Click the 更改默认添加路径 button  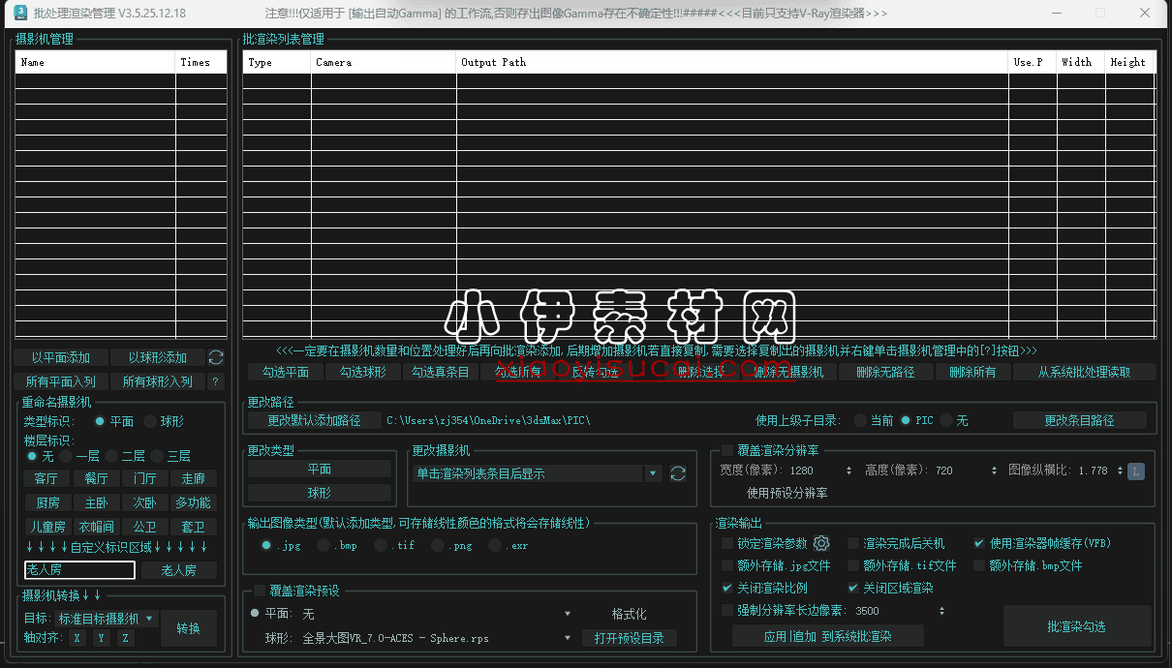coord(313,421)
